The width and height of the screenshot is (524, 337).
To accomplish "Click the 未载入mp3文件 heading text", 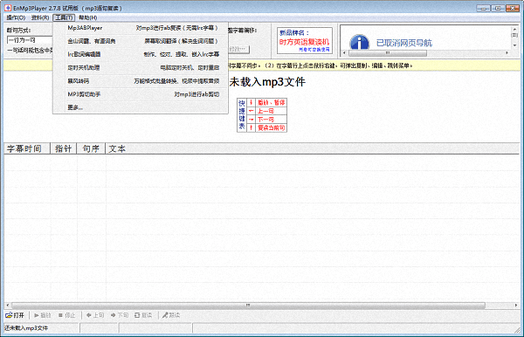I will click(267, 82).
